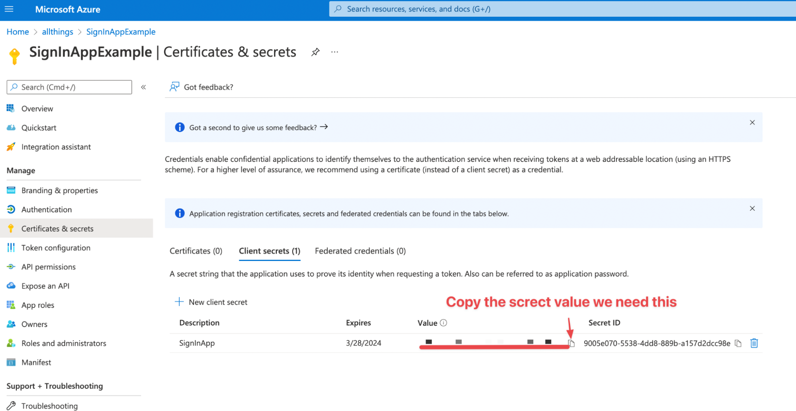Click the Authentication icon in the sidebar
Screen dimensions: 796x411
(x=11, y=209)
